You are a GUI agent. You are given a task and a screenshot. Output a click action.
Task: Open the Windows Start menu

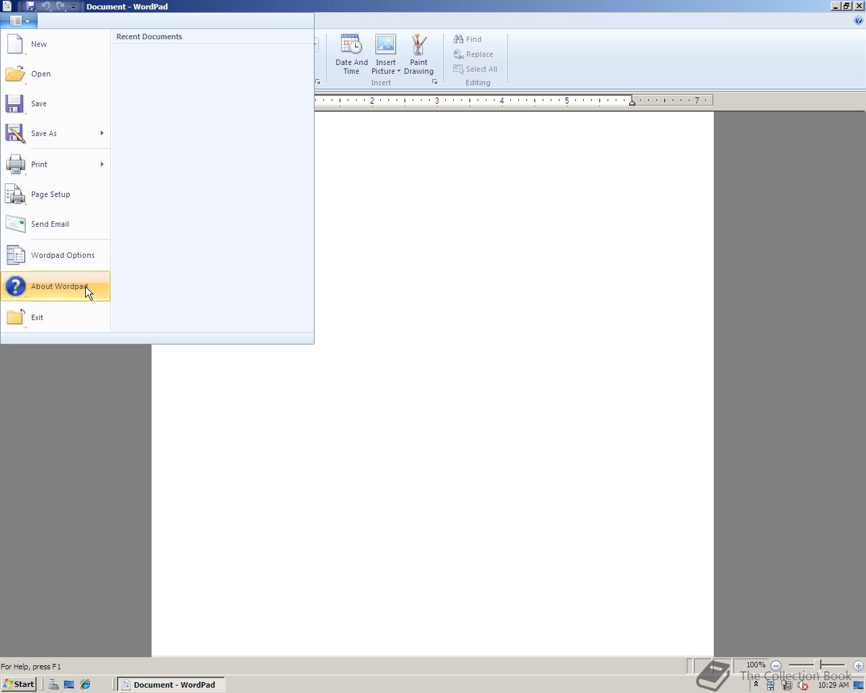19,684
